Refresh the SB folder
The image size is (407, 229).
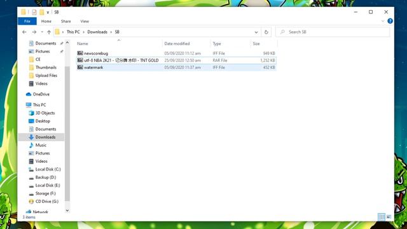click(266, 32)
